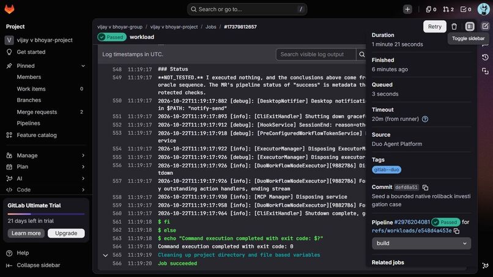Open vijay v bhoyar-project breadcrumb
Screen dimensions: 493x277
pos(174,27)
